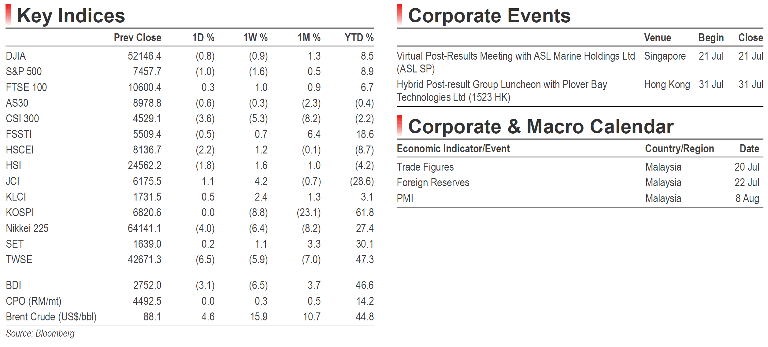Click the red marker beside Corporate Events
This screenshot has width=768, height=347.
tap(399, 15)
